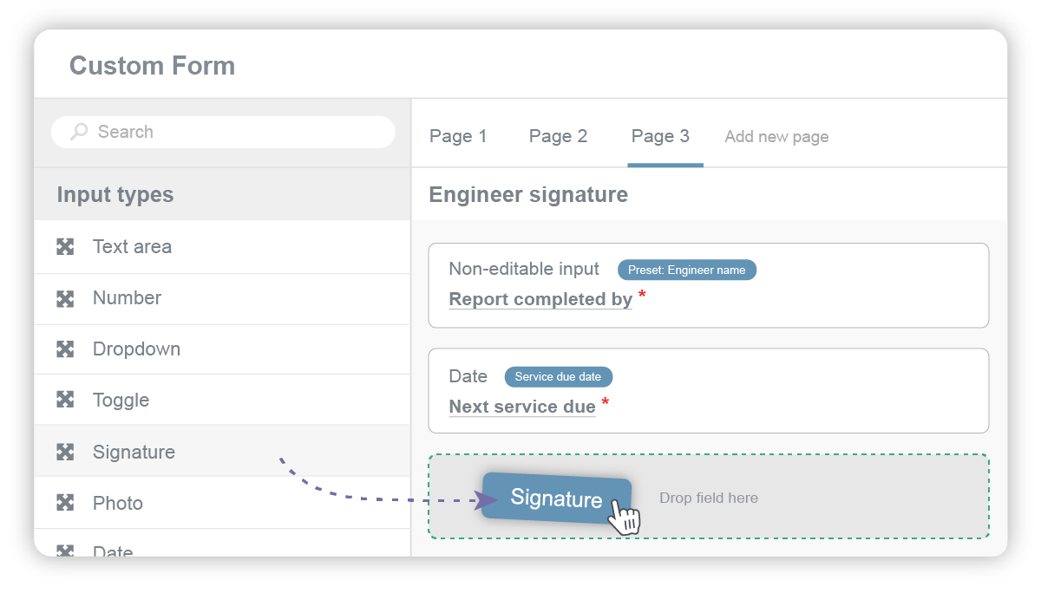The height and width of the screenshot is (593, 1041).
Task: Switch to the Page 1 tab
Action: 458,136
